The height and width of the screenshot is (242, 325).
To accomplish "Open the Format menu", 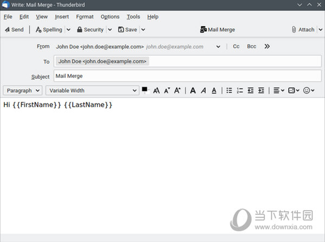I will pyautogui.click(x=85, y=17).
